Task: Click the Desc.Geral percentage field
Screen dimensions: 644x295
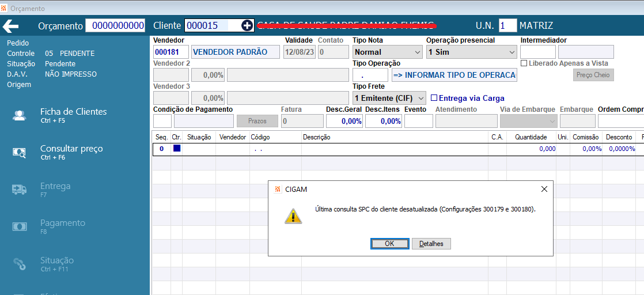Action: 344,121
